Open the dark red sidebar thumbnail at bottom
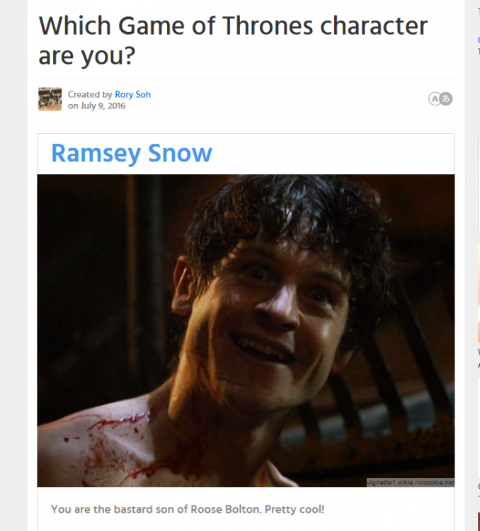The image size is (480, 531). pos(479,522)
